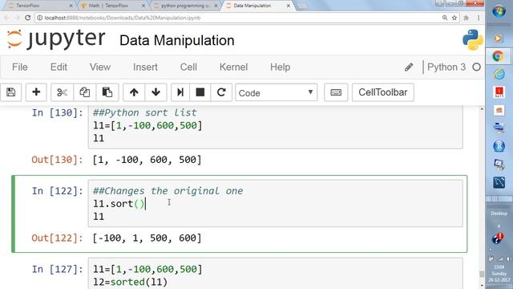Screen dimensions: 513x289
Task: Open the Insert menu
Action: point(145,67)
